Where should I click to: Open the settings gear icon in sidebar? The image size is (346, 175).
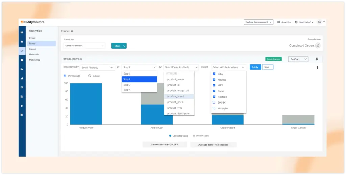click(22, 106)
